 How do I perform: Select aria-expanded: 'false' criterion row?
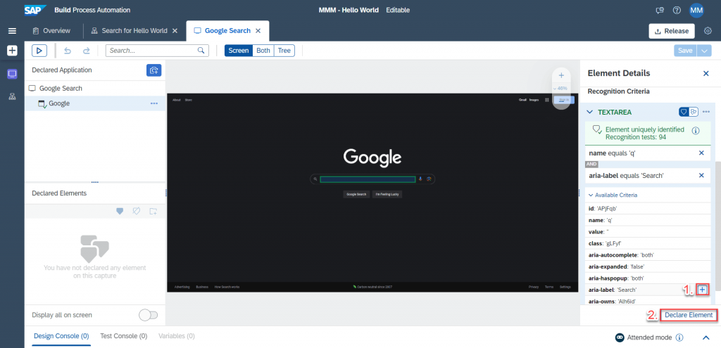click(648, 266)
